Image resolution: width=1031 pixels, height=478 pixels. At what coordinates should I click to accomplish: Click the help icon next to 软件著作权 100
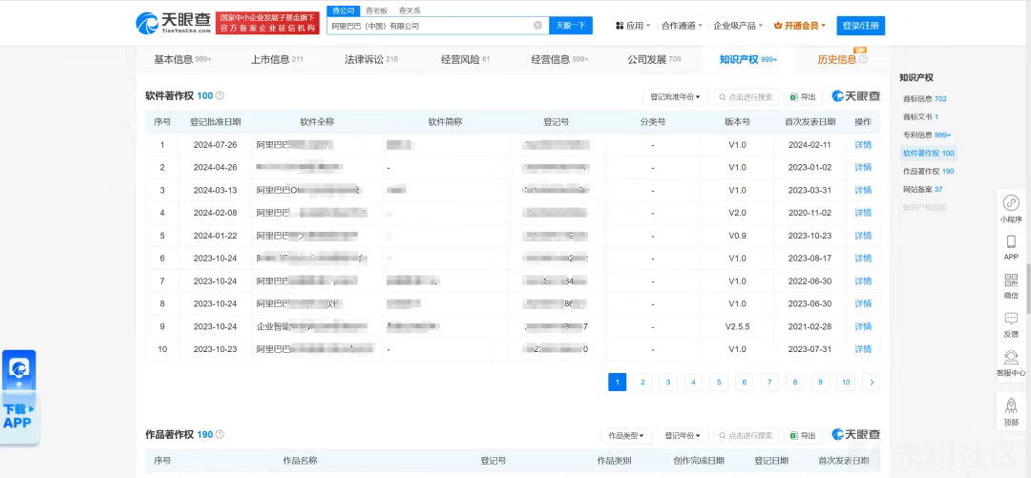point(220,95)
